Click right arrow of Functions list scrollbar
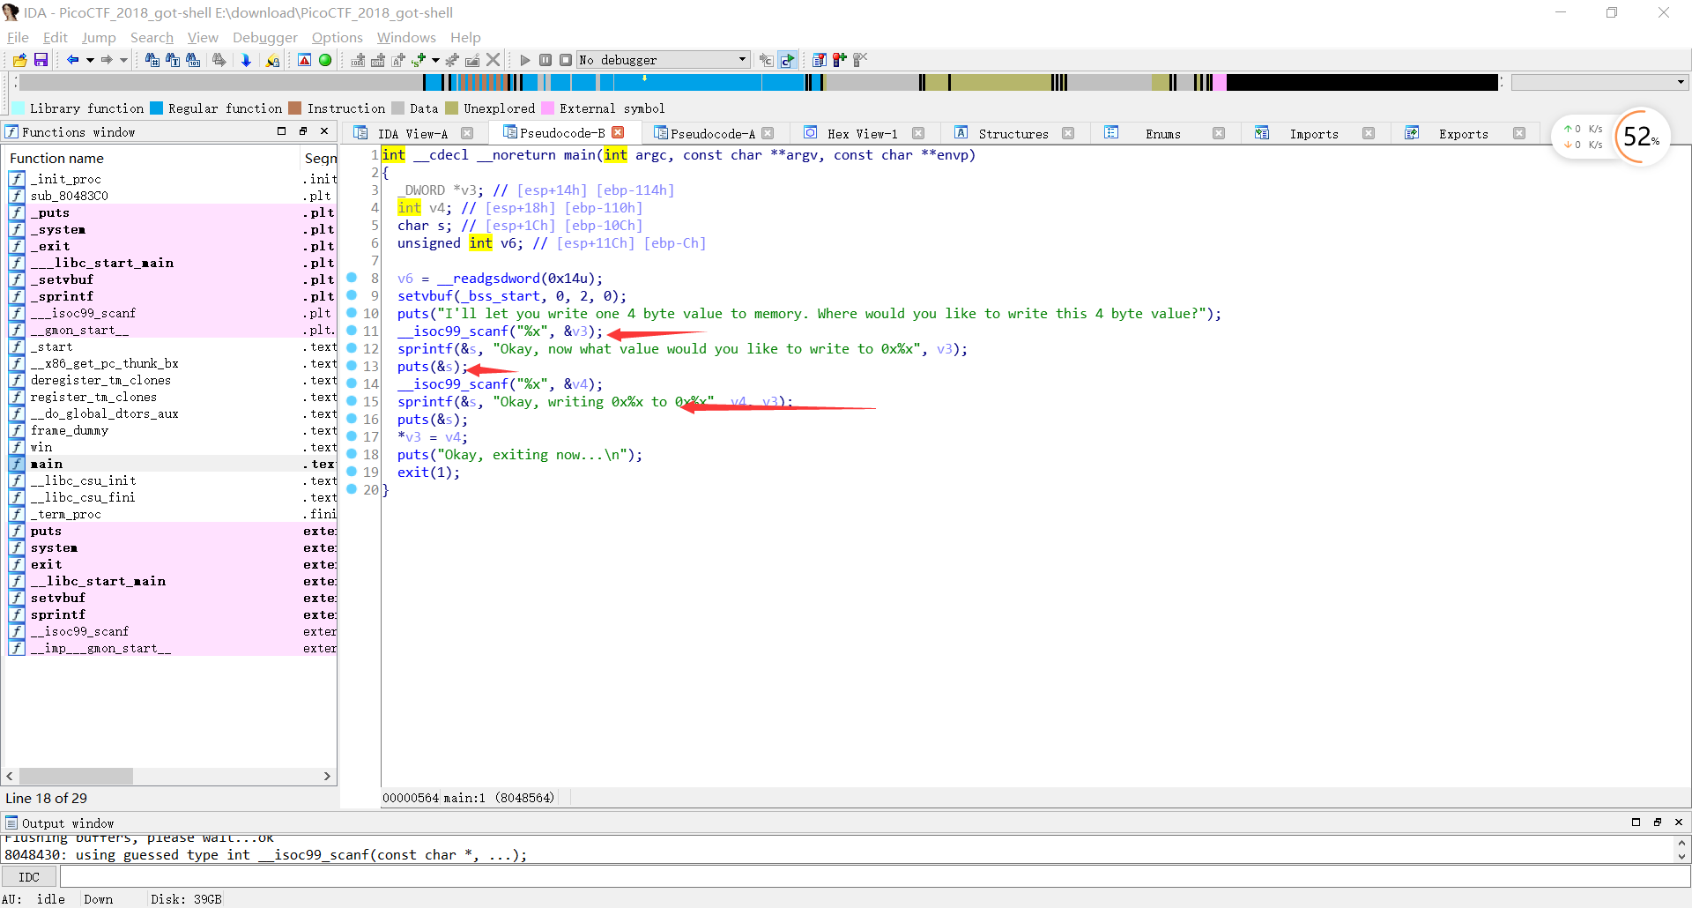 click(x=327, y=776)
